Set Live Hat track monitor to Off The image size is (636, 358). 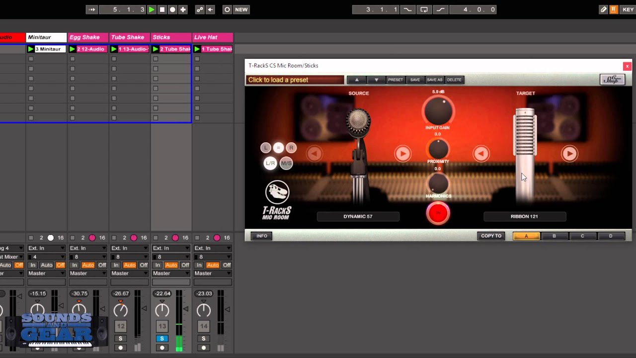pos(227,265)
